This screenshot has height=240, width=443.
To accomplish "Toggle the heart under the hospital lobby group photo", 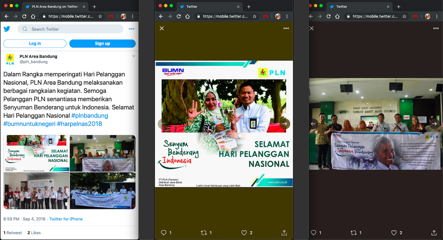I will 394,233.
